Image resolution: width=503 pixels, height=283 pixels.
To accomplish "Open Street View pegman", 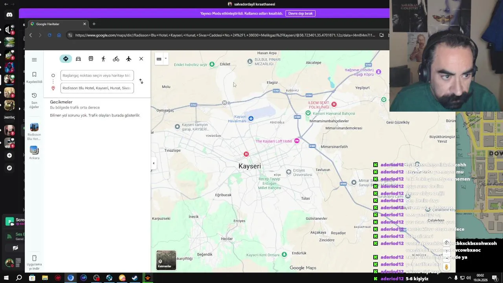I will pos(446,267).
